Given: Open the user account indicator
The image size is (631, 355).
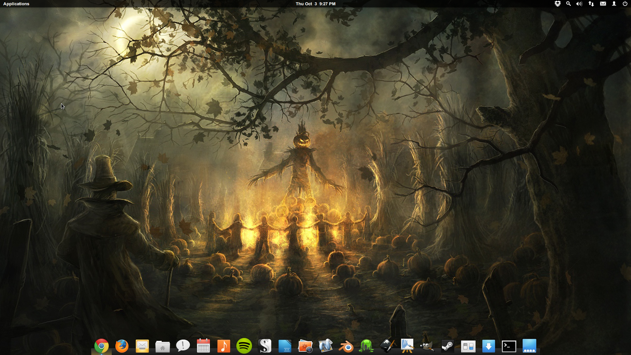Looking at the screenshot, I should 614,4.
